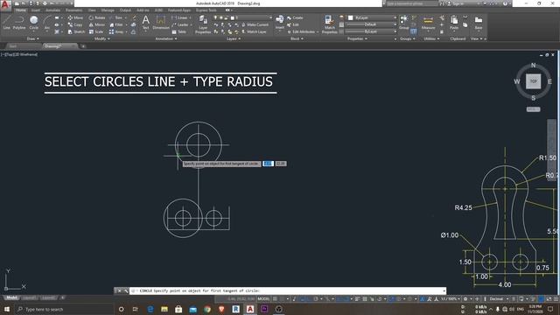Screen dimensions: 560x315
Task: Activate the Stretch command
Action: click(x=76, y=31)
